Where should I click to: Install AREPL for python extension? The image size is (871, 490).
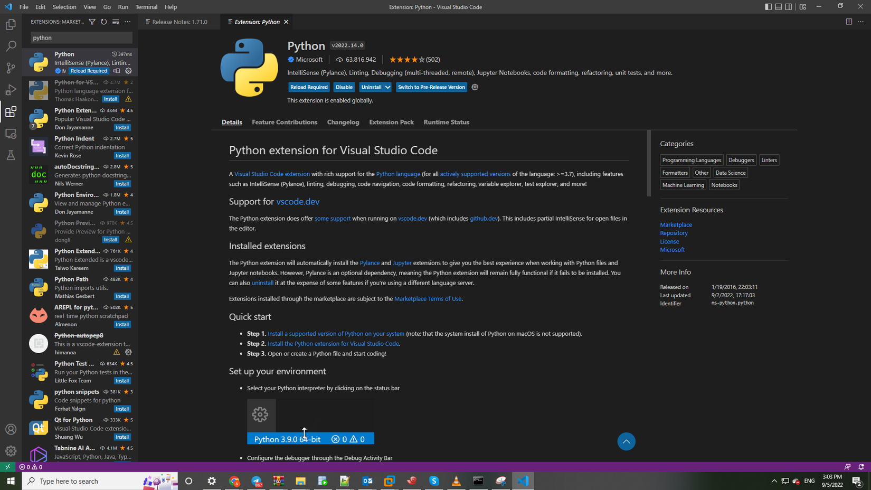[122, 325]
